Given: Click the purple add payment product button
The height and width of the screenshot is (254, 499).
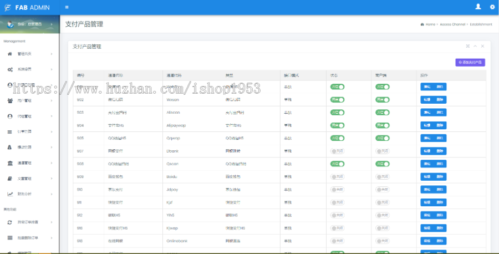Looking at the screenshot, I should 470,62.
